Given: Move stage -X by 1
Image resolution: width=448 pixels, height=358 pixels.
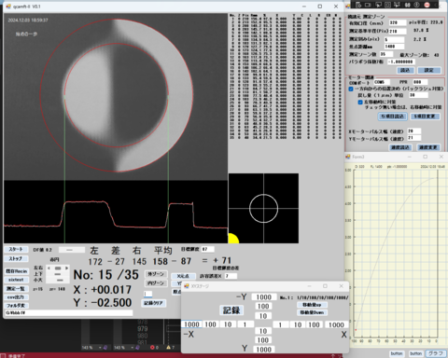Looking at the screenshot, I should click(x=245, y=324).
